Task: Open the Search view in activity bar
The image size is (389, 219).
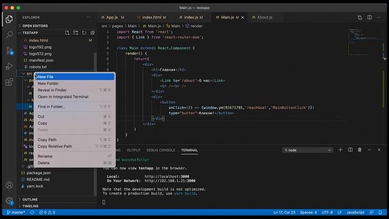Action: [9, 34]
